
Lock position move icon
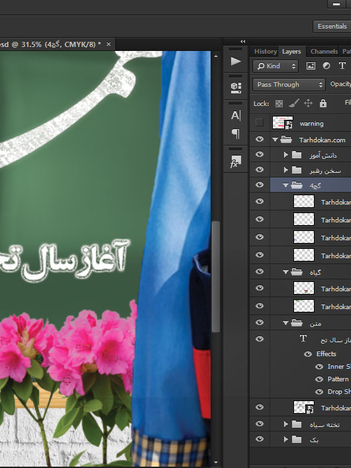coord(308,103)
